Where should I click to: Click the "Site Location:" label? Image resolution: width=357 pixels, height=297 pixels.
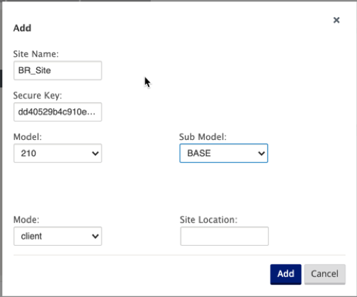(x=208, y=220)
